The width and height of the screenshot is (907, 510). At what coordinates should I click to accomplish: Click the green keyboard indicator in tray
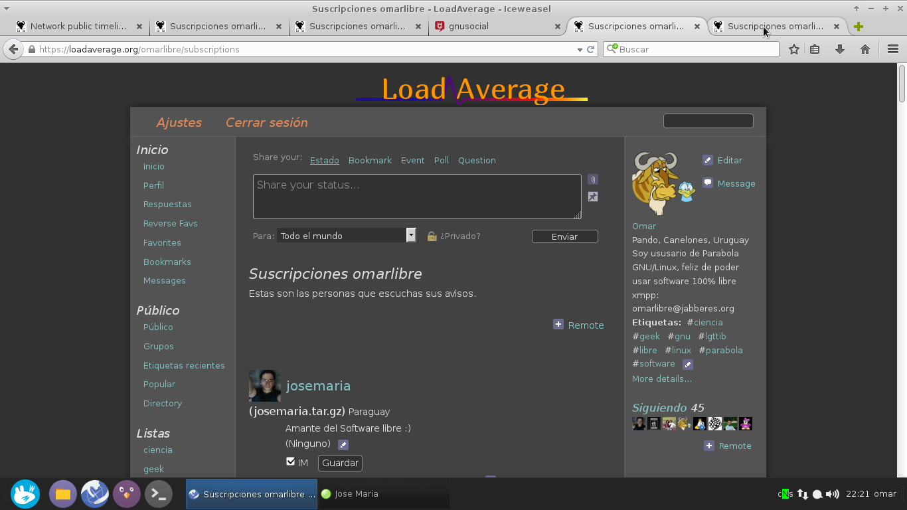pyautogui.click(x=785, y=494)
